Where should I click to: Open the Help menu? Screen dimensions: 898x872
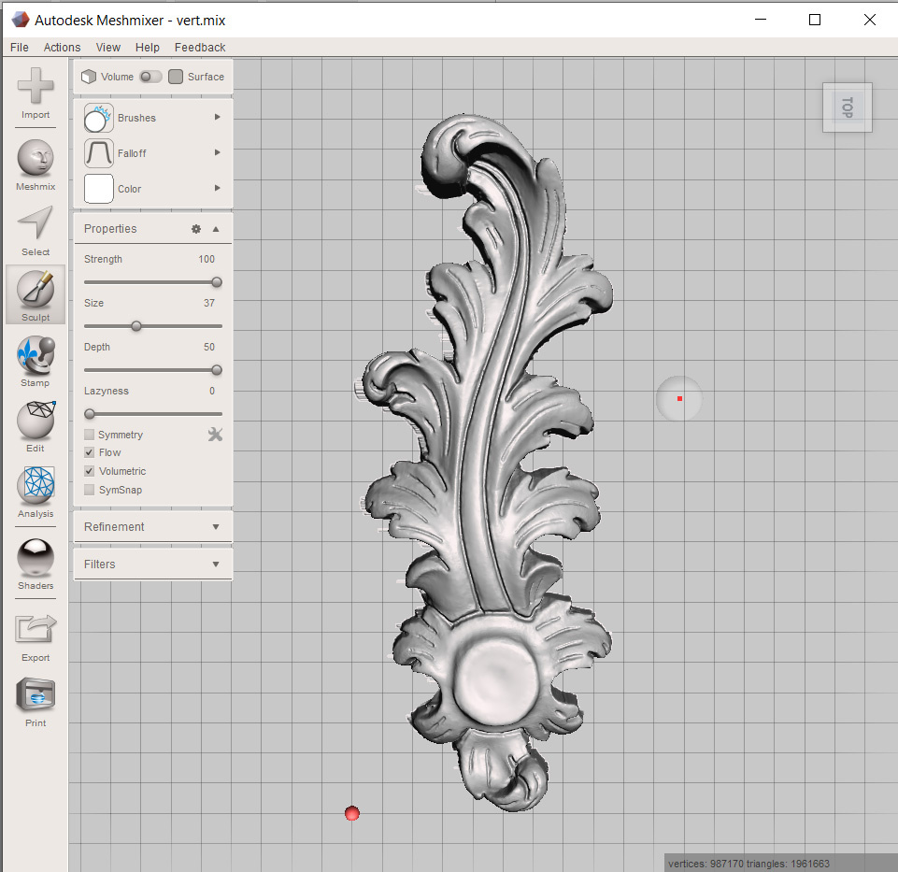148,48
